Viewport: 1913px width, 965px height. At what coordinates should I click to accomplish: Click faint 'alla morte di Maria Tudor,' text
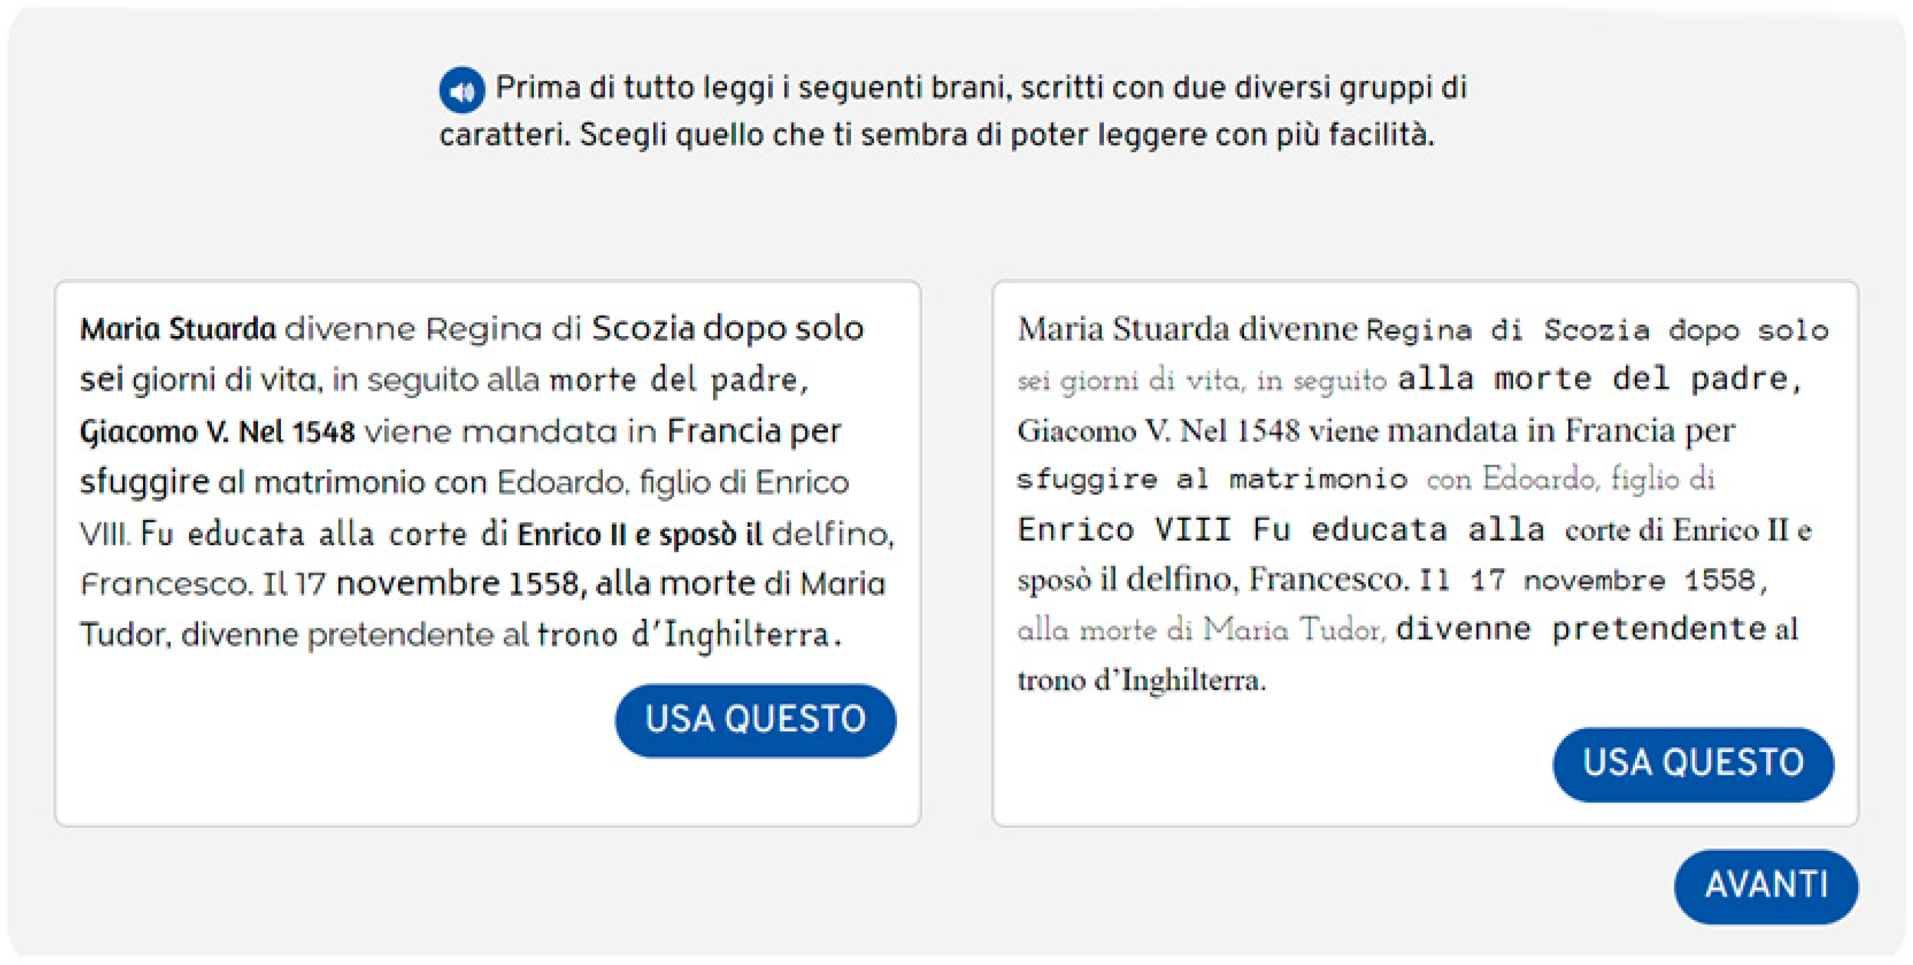click(1201, 630)
